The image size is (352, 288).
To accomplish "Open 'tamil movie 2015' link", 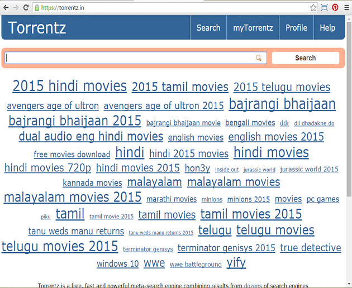I will coord(111,217).
